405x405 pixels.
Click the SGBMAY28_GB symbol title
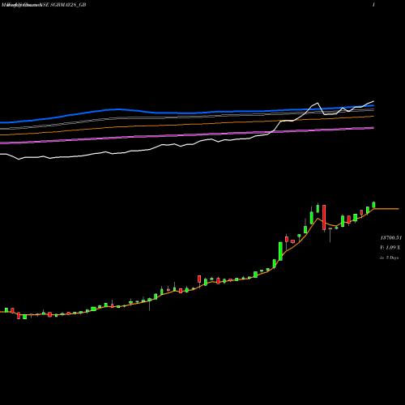tap(68, 5)
